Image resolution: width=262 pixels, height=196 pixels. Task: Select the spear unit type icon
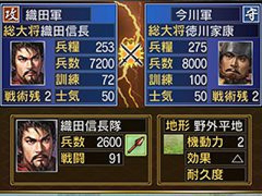(x=136, y=145)
